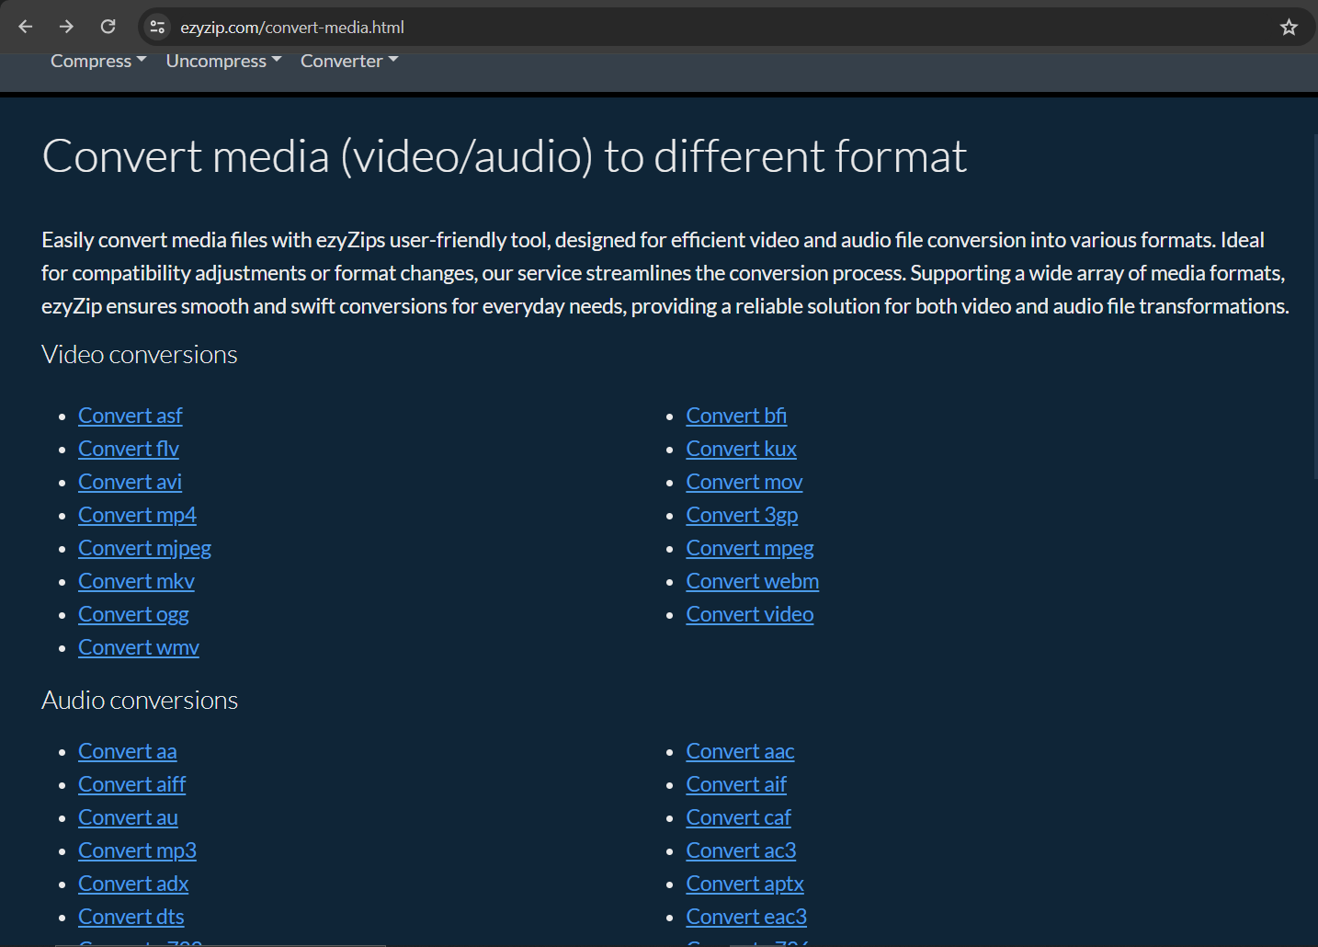The height and width of the screenshot is (947, 1318).
Task: Bookmark this page with star icon
Action: coord(1289,28)
